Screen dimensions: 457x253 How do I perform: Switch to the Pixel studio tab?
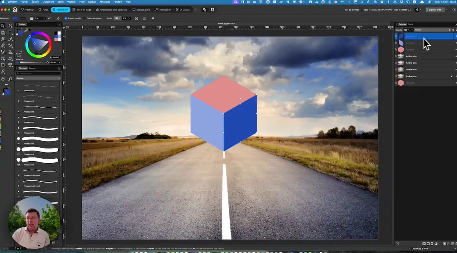point(43,10)
